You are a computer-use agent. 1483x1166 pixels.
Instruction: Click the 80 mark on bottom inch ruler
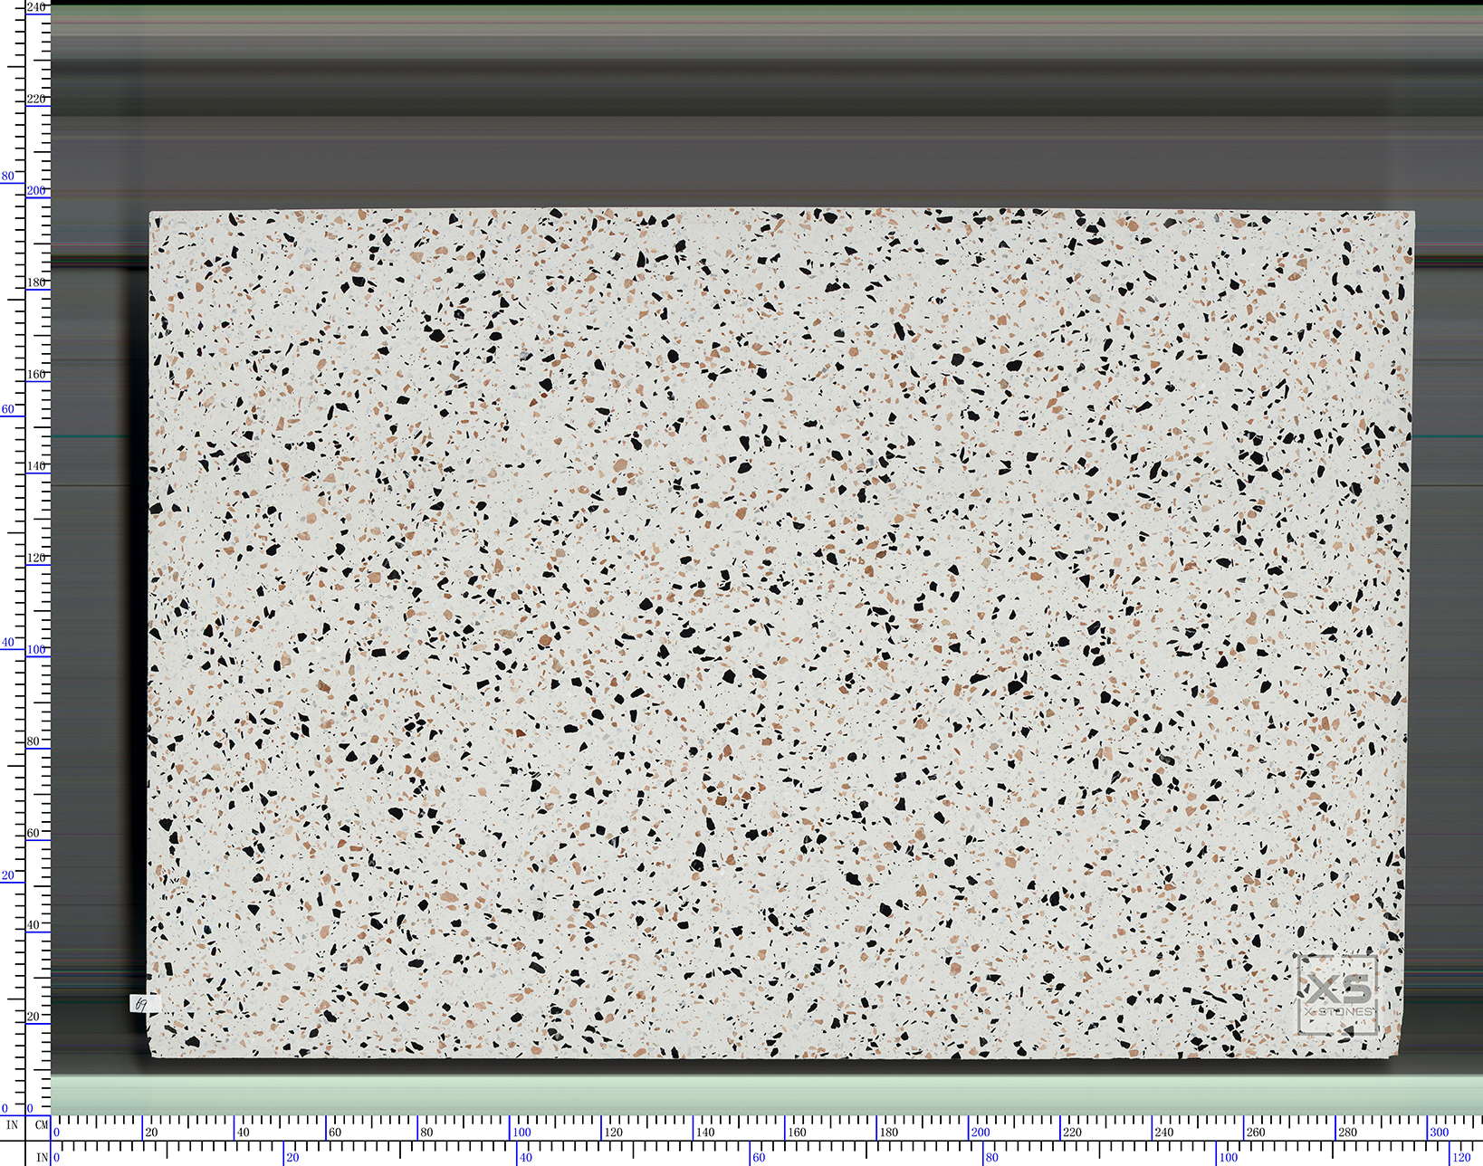click(x=991, y=1157)
